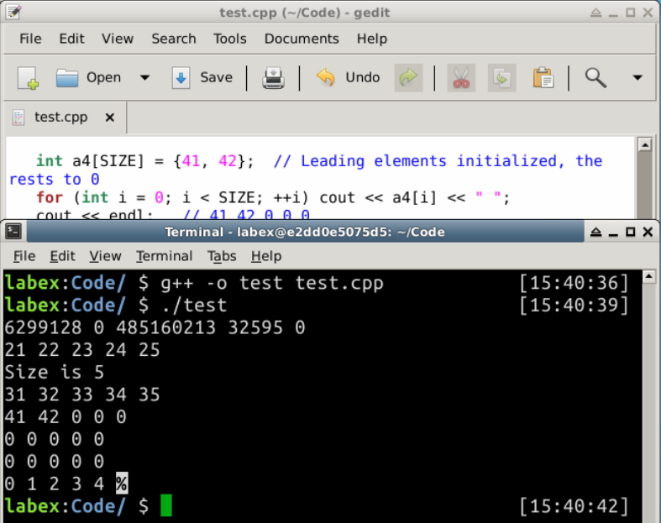The height and width of the screenshot is (523, 661).
Task: Open the Tabs menu in Terminal
Action: tap(222, 256)
